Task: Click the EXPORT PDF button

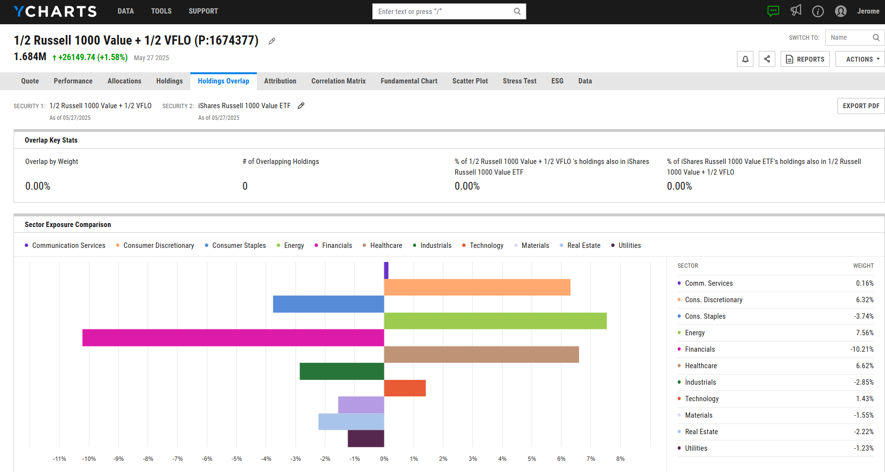Action: tap(861, 106)
